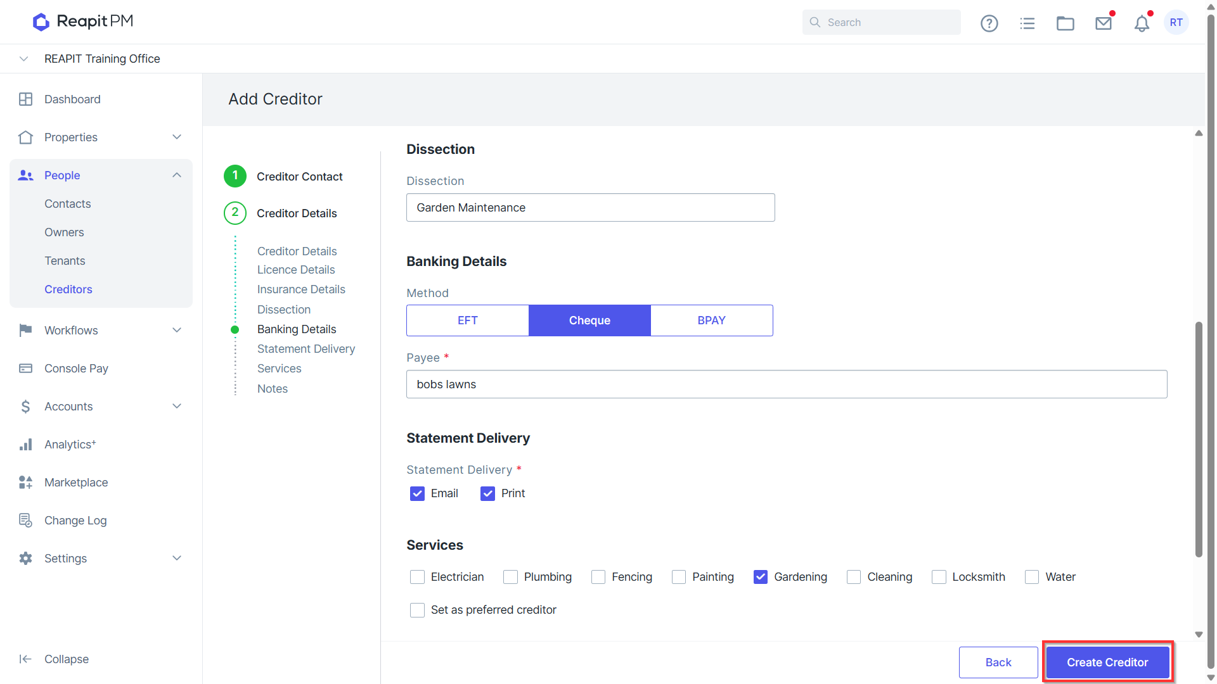Uncheck the Email statement delivery checkbox
1217x684 pixels.
(x=417, y=493)
